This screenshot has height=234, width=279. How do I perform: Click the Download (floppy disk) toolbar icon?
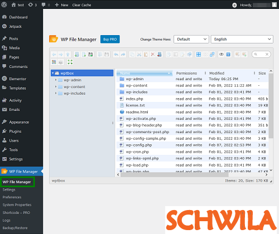click(107, 55)
